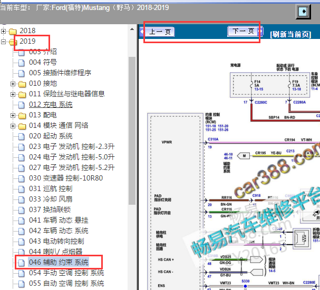
Task: Open 042 车辆 动态 系统 diagram
Action: [x=59, y=231]
